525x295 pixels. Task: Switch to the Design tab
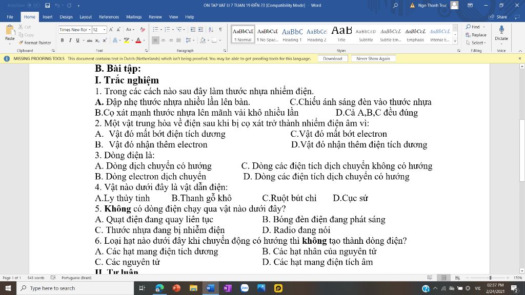point(66,17)
